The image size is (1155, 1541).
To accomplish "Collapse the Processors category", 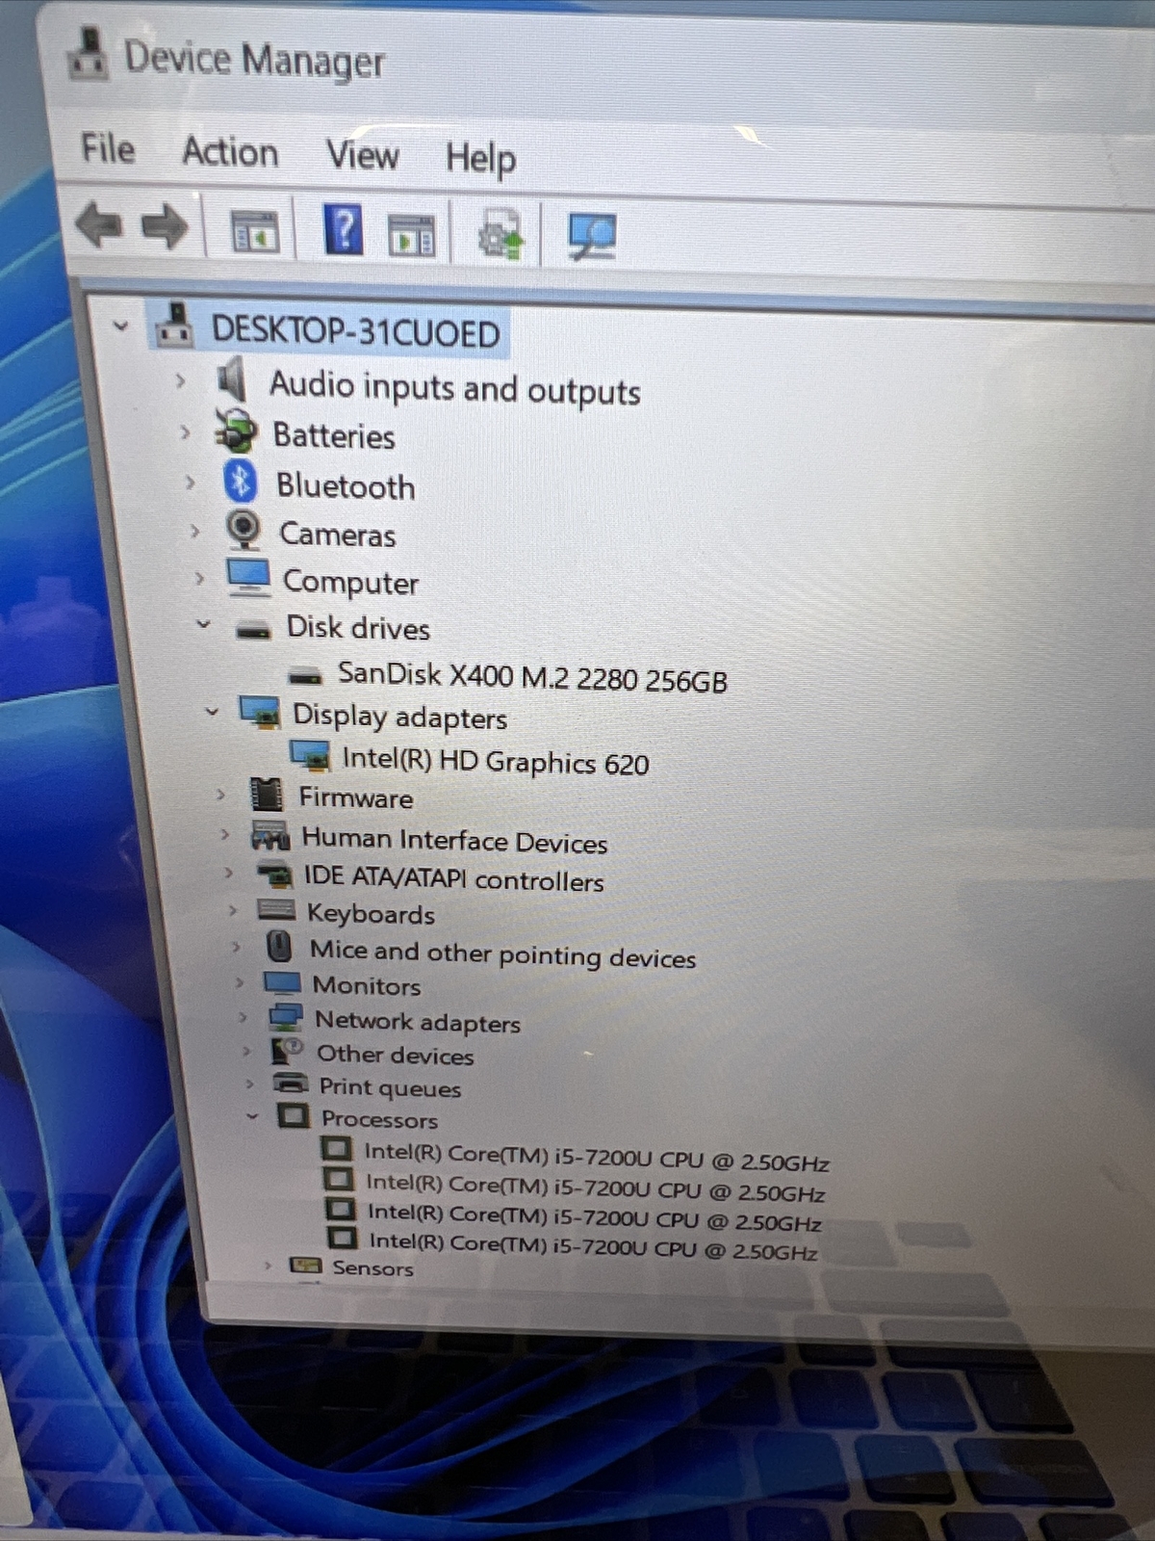I will [x=252, y=1116].
